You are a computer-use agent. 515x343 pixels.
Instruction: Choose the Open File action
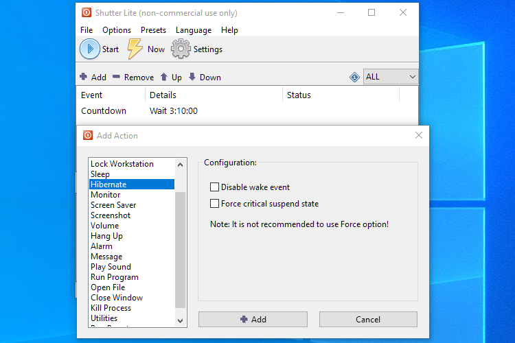(132, 287)
